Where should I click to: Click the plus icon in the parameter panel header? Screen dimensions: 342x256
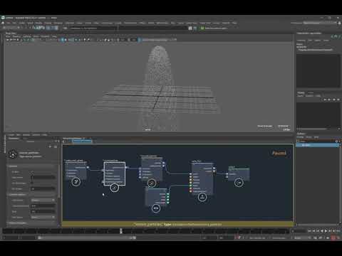click(x=50, y=146)
